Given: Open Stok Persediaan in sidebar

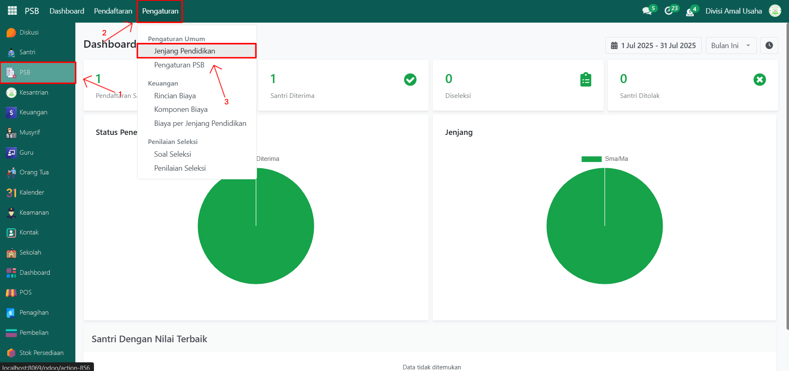Looking at the screenshot, I should point(12,353).
